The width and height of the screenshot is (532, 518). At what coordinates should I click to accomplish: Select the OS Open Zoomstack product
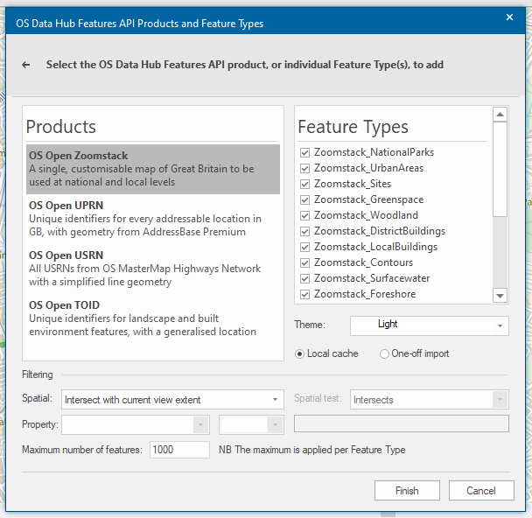153,169
